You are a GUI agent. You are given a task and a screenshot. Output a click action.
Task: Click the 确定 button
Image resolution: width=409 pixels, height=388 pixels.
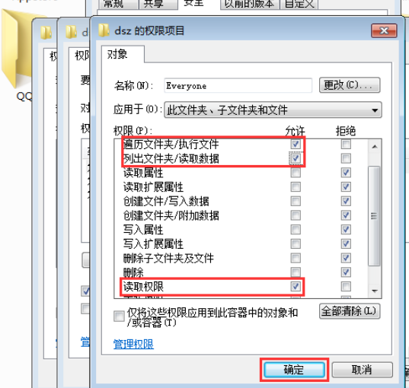point(294,370)
